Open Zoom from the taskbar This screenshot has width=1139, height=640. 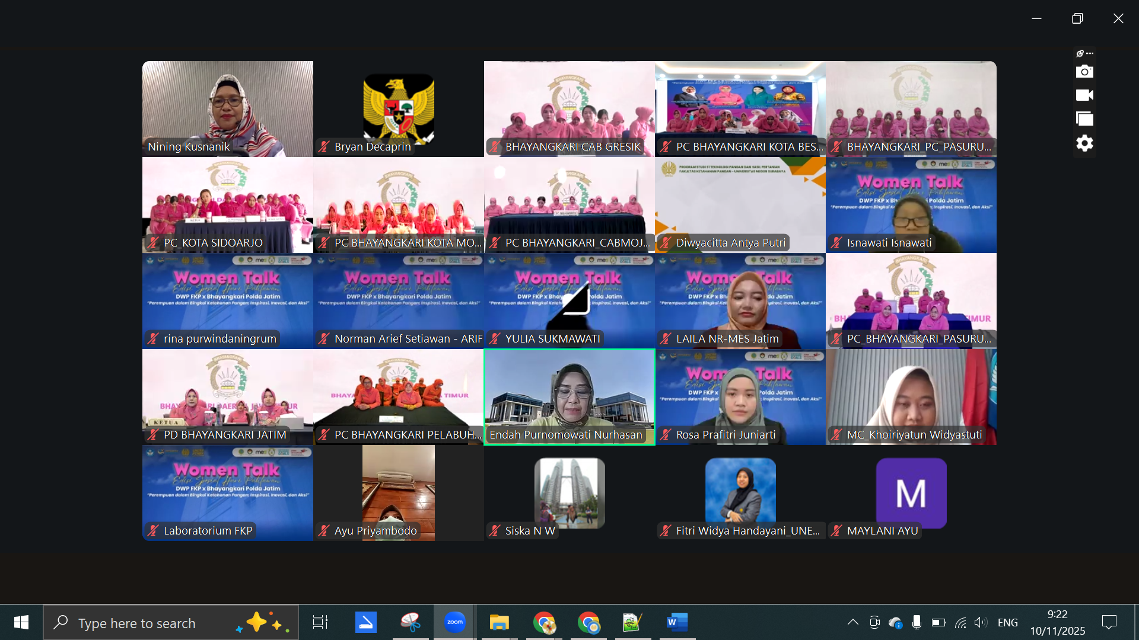point(455,622)
